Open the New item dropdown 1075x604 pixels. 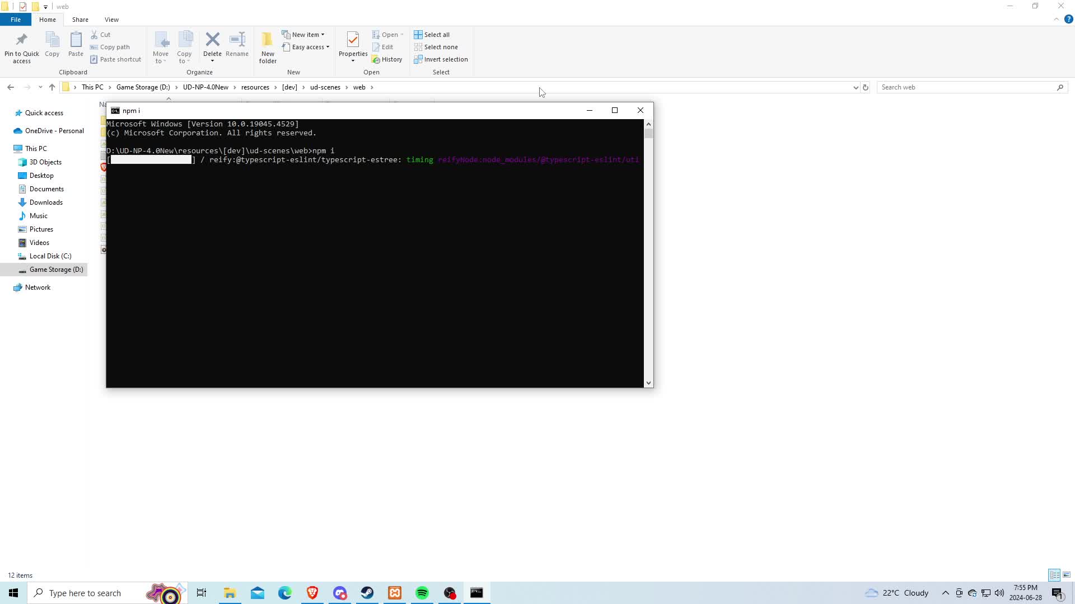pos(323,34)
